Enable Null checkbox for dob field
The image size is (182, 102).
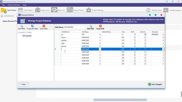(x=135, y=43)
